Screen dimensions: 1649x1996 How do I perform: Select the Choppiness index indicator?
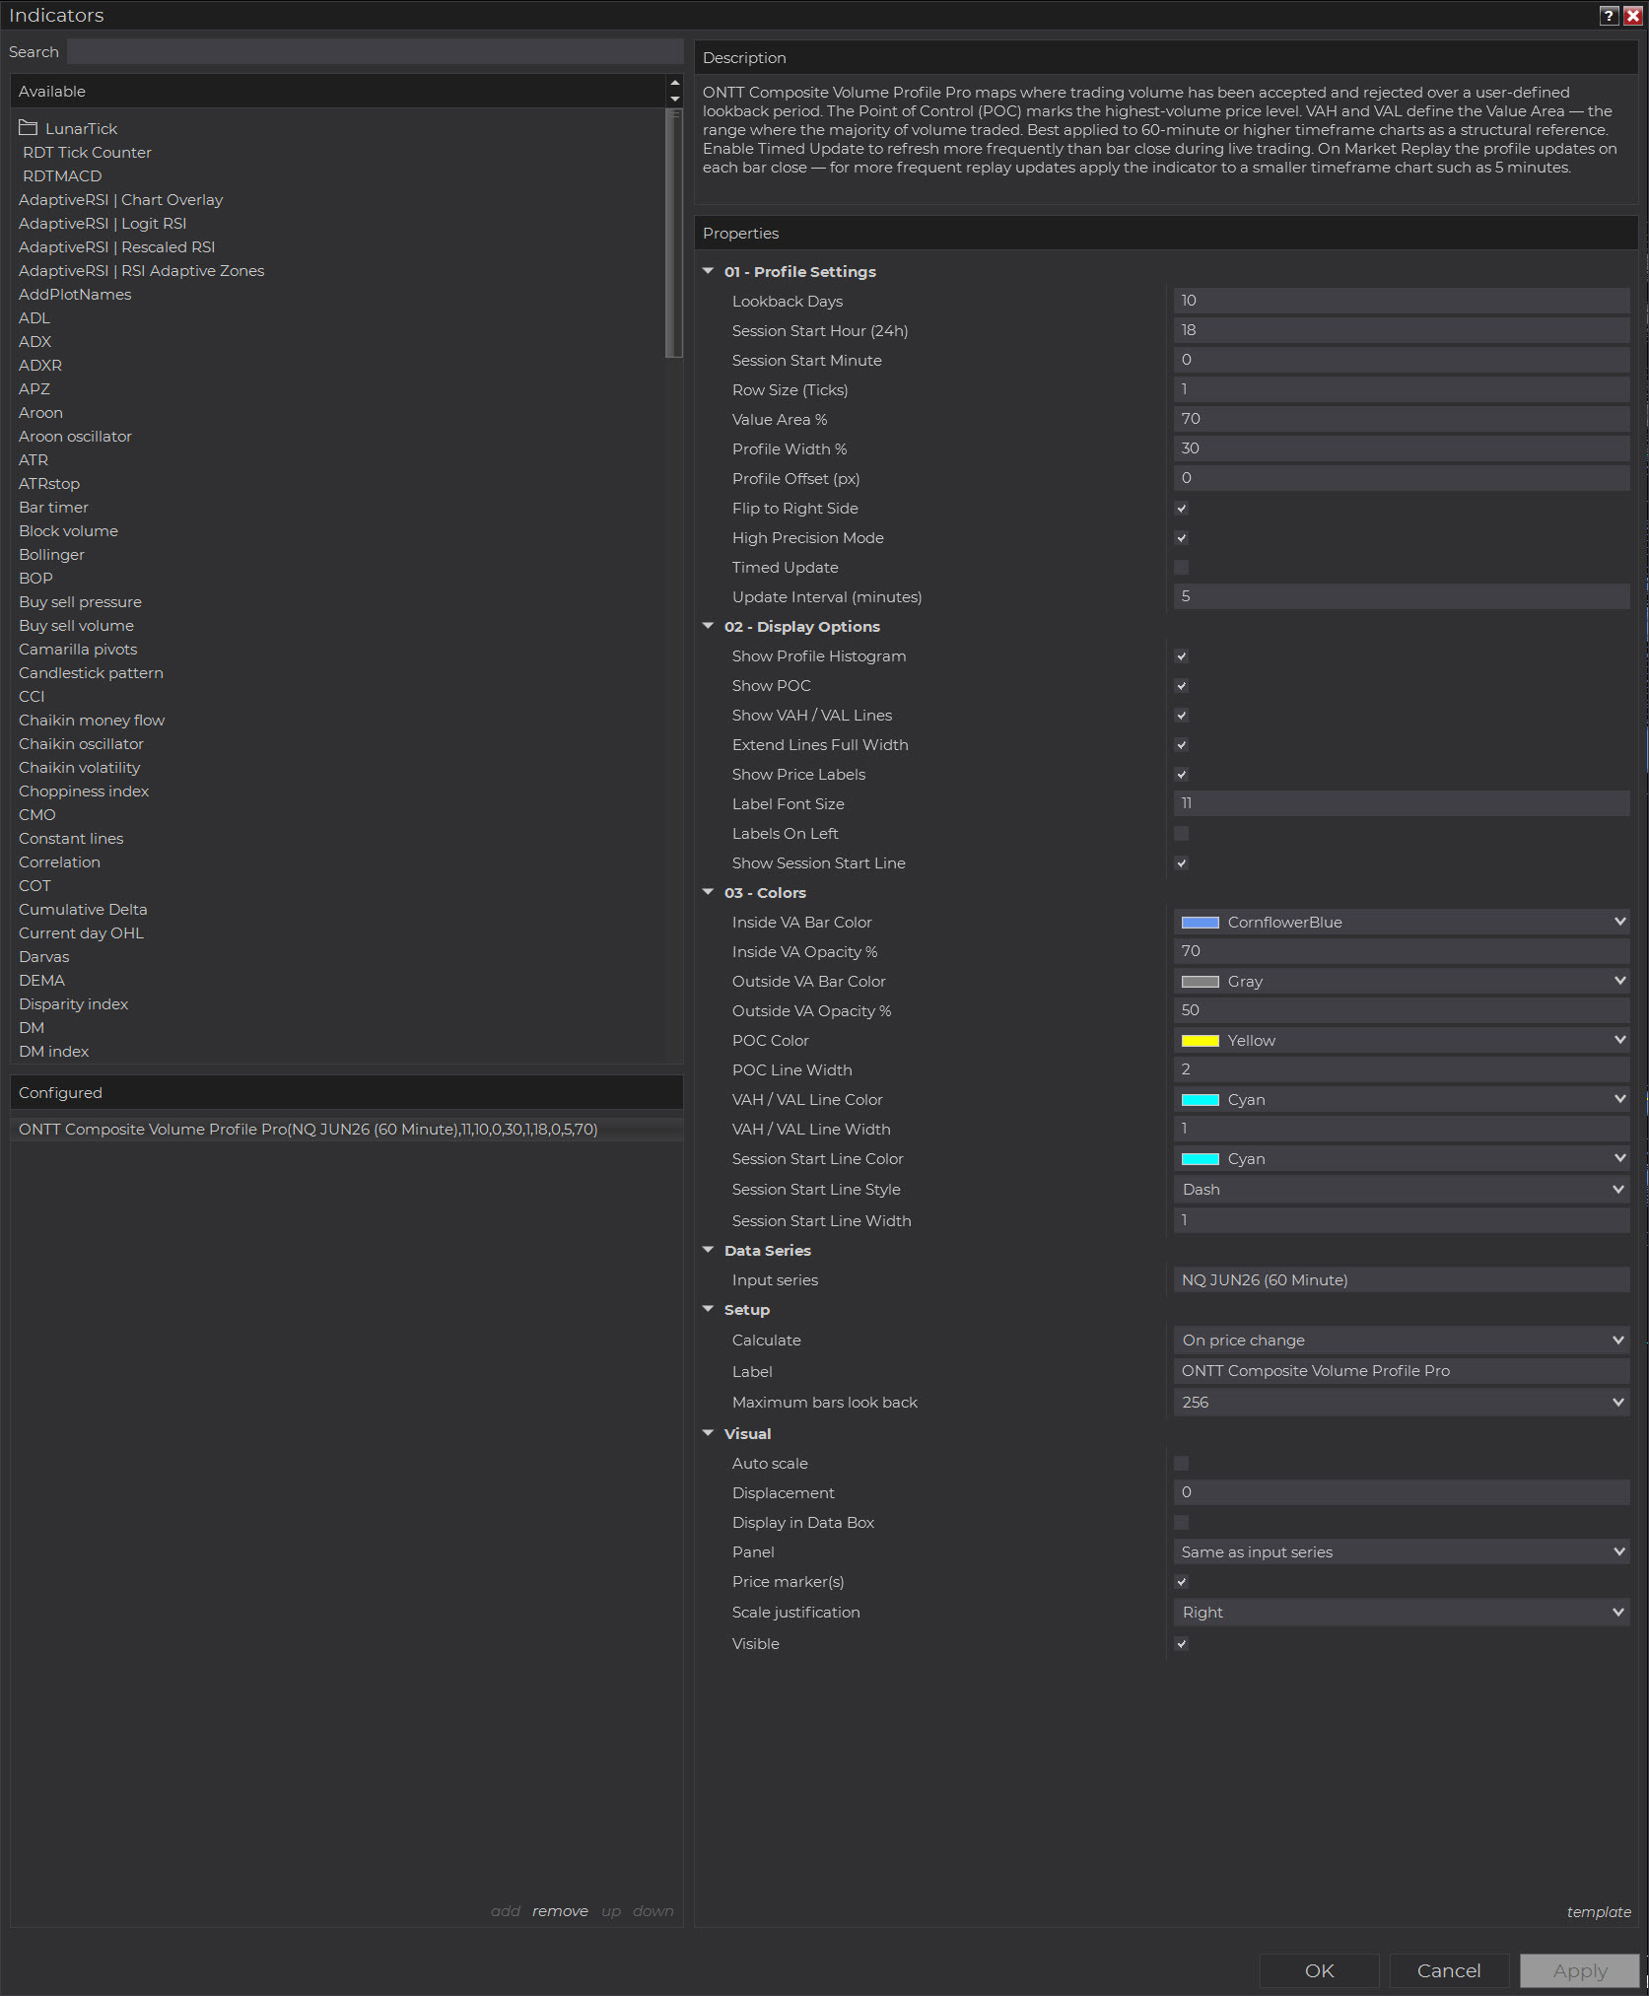84,792
